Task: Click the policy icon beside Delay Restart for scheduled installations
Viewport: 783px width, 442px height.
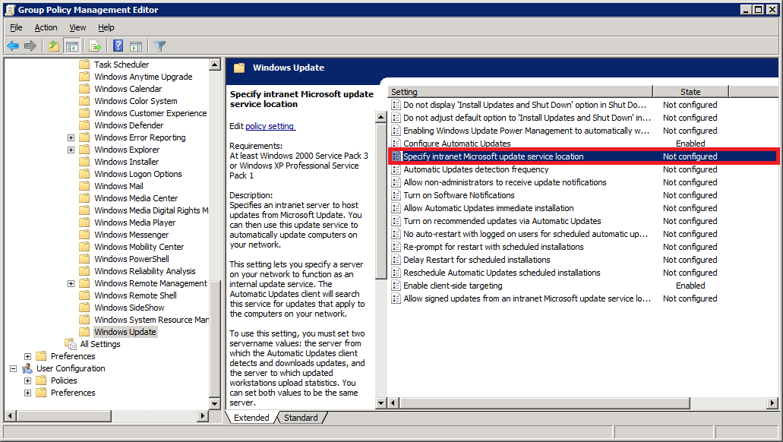Action: (x=396, y=260)
